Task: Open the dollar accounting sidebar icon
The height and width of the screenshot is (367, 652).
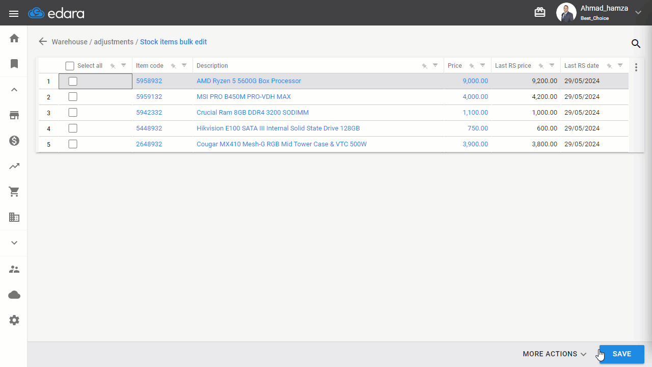Action: (14, 141)
